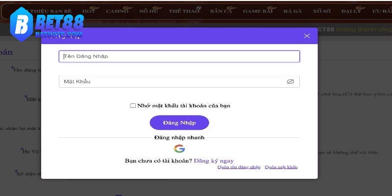This screenshot has height=196, width=392.
Task: Open the ĐẠI LÝ menu item
Action: coord(351,11)
